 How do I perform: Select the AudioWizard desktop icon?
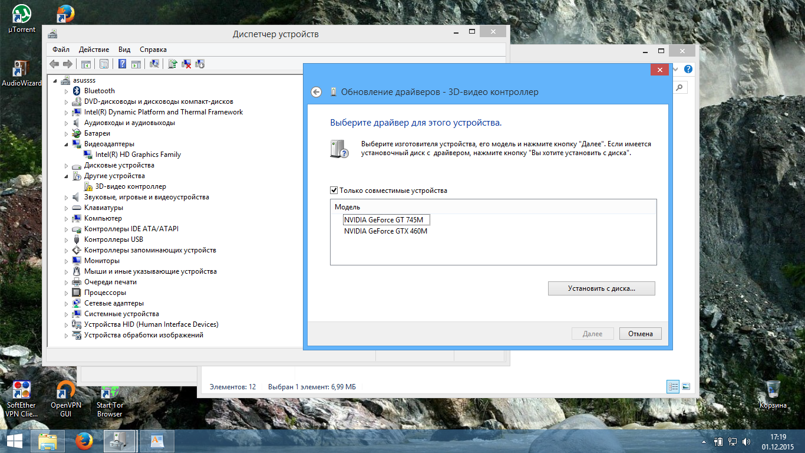coord(22,74)
